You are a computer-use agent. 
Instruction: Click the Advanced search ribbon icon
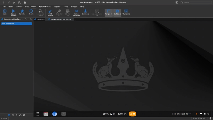point(41,13)
